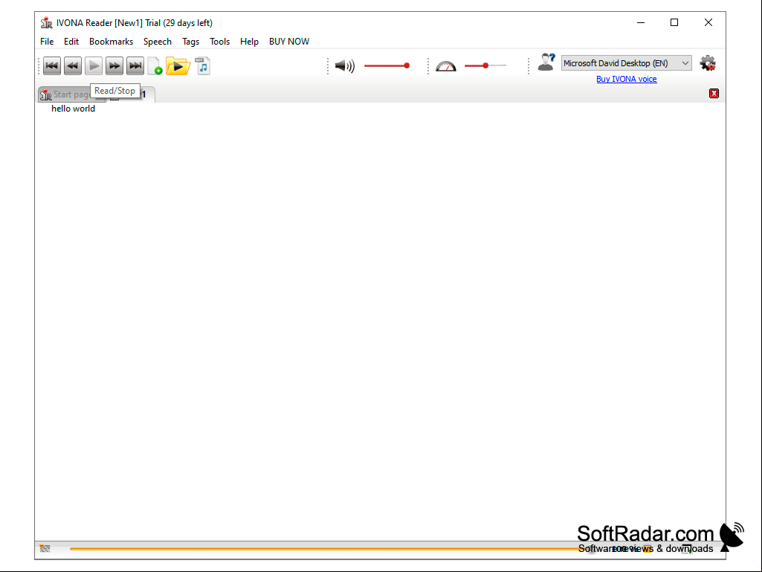This screenshot has width=762, height=572.
Task: Create a new document with the green plus icon
Action: pyautogui.click(x=155, y=65)
